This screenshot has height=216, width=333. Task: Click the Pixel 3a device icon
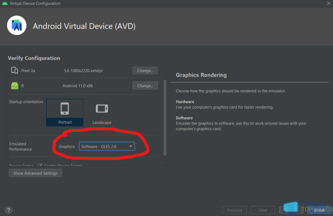tap(14, 70)
